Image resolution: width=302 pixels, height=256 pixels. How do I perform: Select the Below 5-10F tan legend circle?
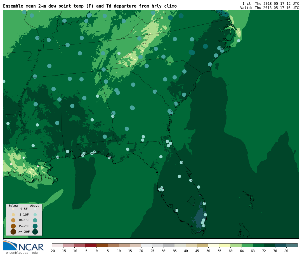coord(13,215)
